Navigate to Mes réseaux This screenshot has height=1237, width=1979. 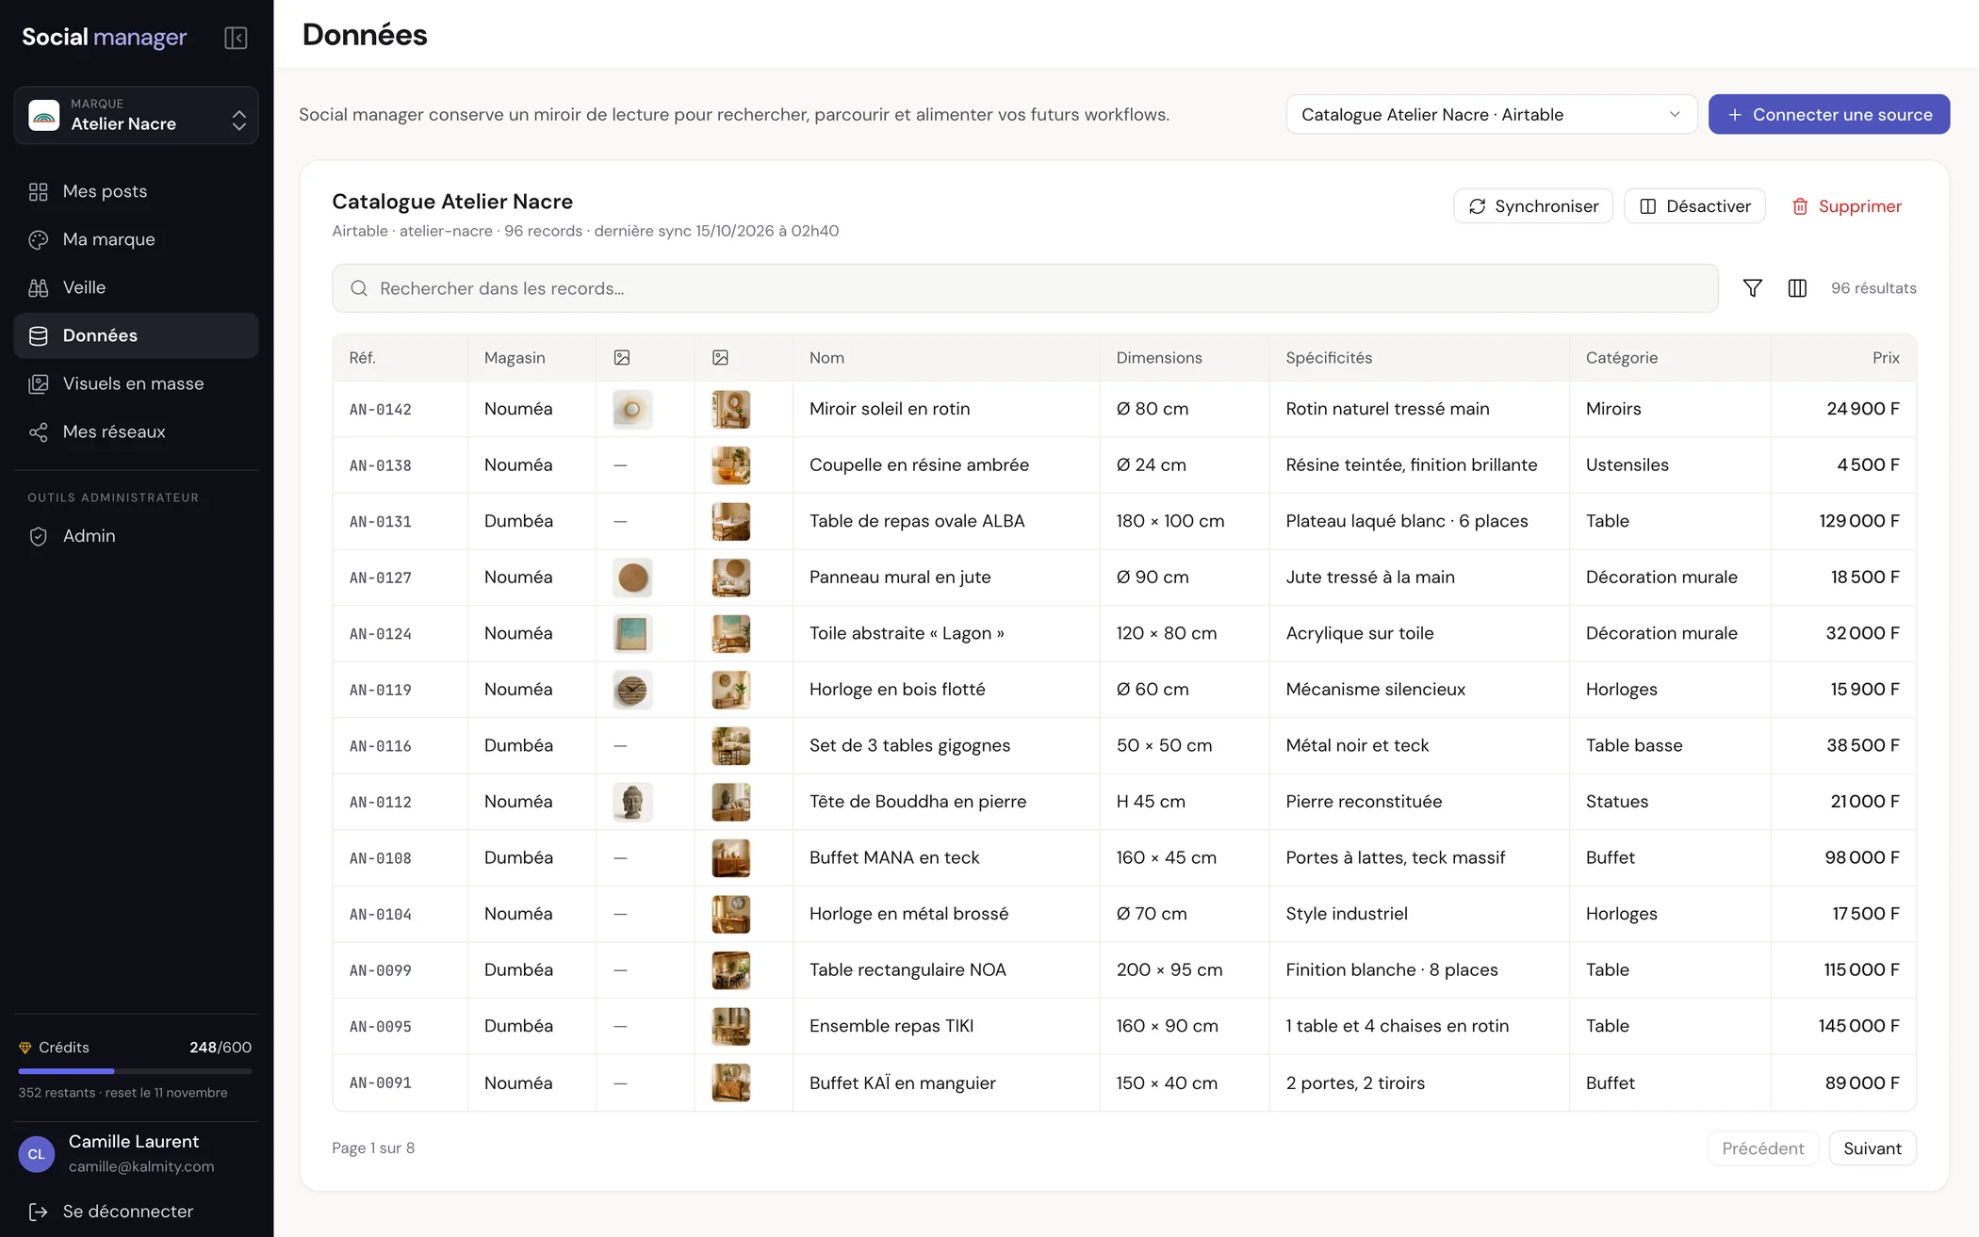click(x=137, y=431)
